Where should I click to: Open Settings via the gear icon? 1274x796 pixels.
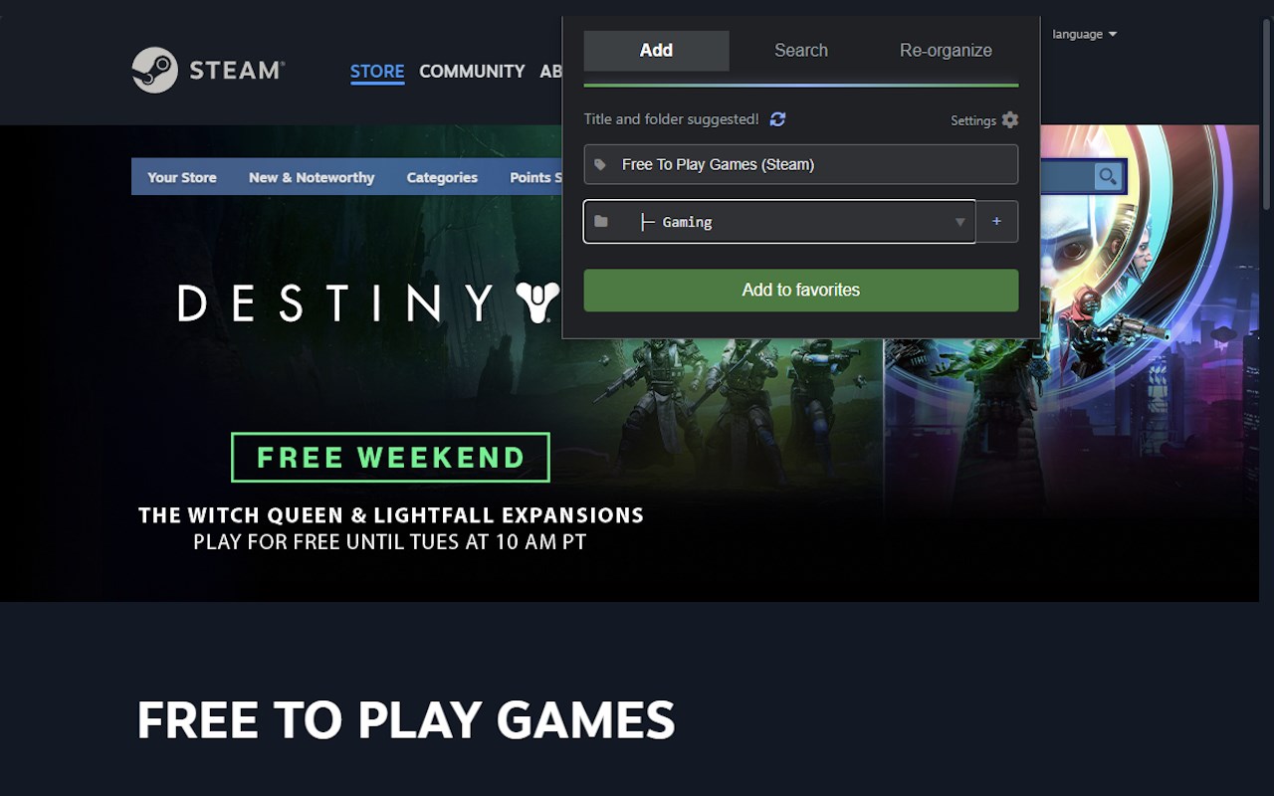[1010, 119]
